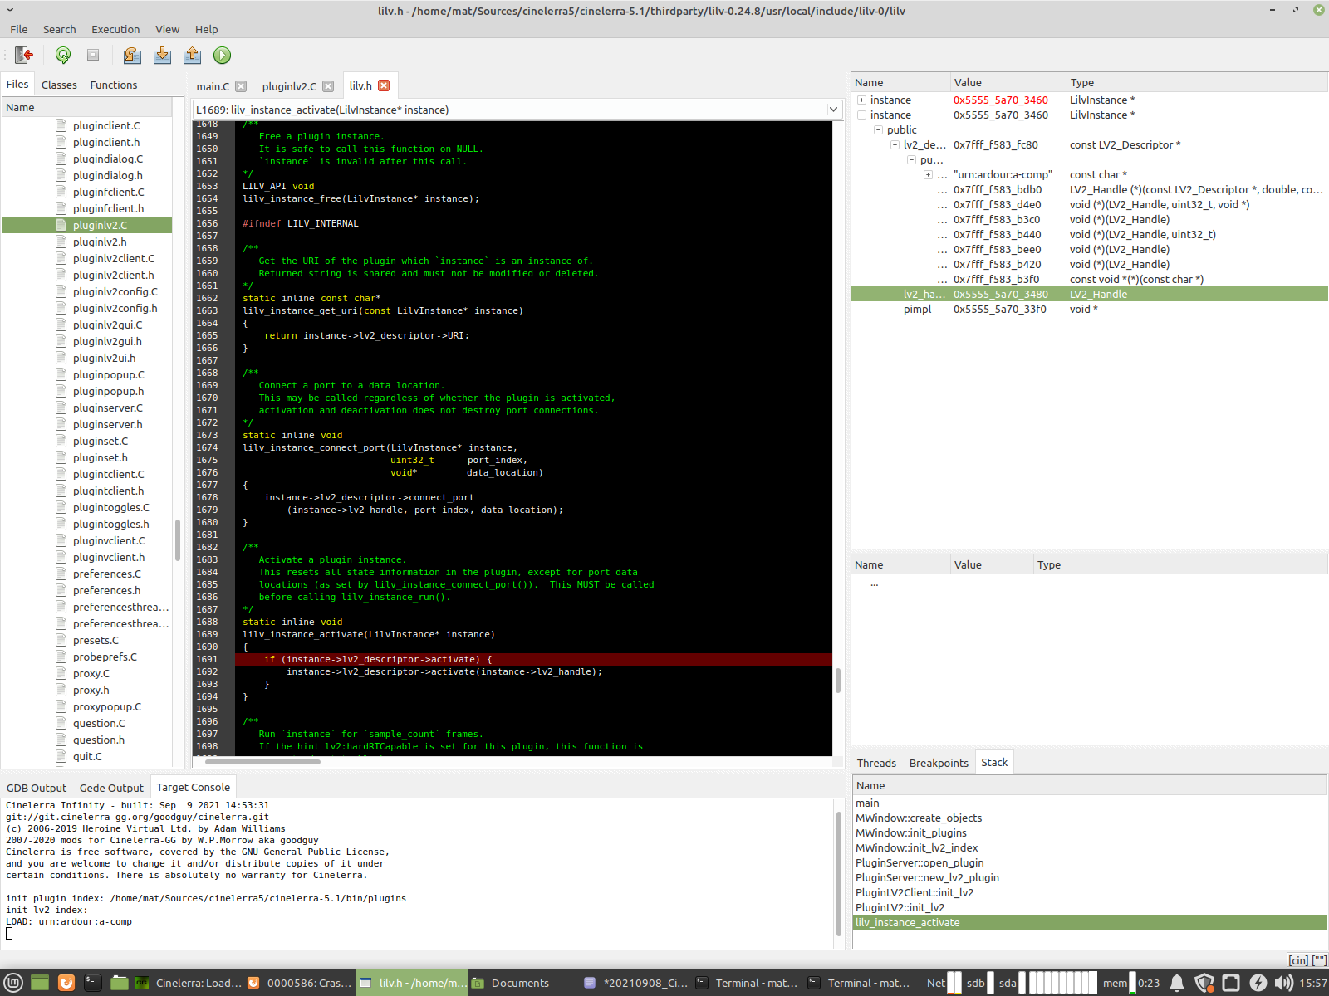
Task: Open the function selector dropdown above code
Action: click(x=833, y=110)
